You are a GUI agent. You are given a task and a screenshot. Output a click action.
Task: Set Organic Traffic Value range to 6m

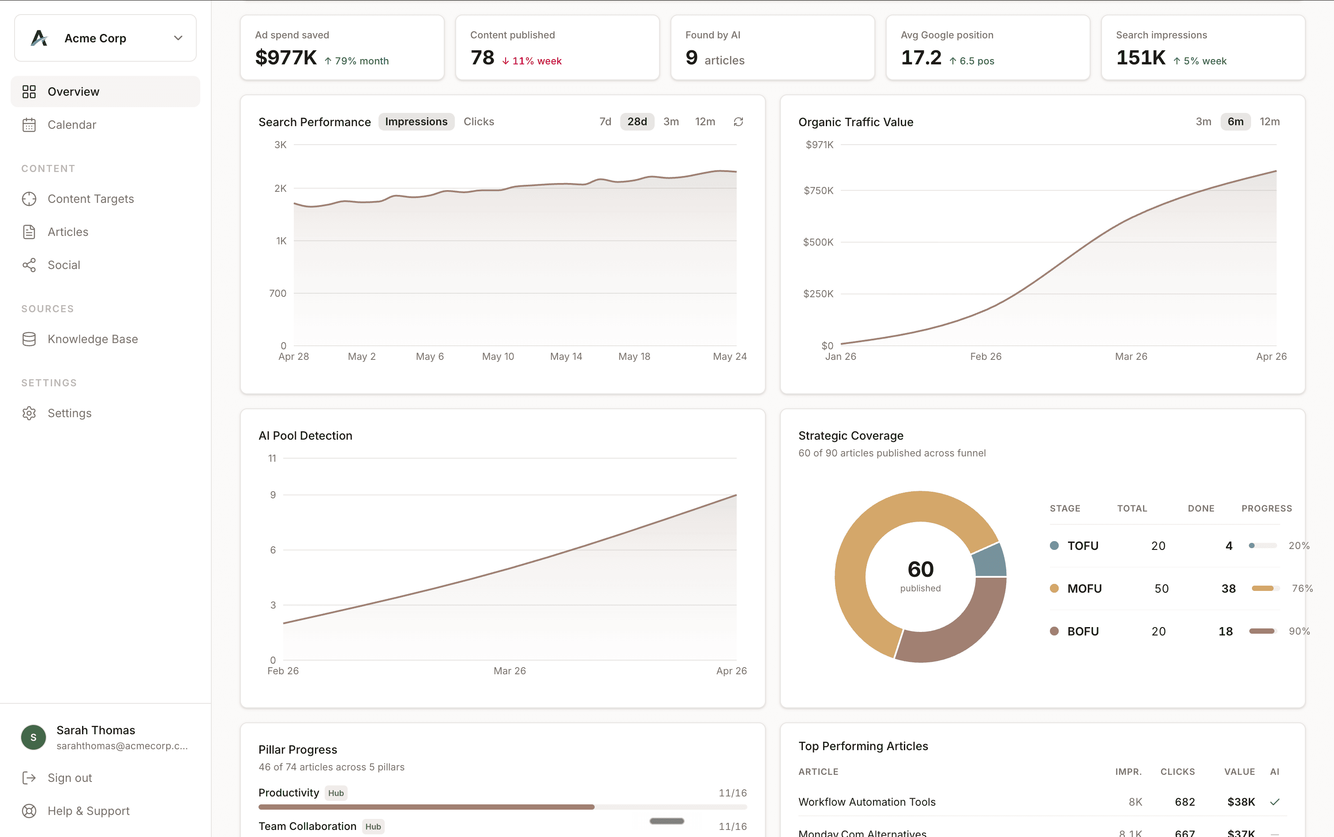pyautogui.click(x=1236, y=122)
